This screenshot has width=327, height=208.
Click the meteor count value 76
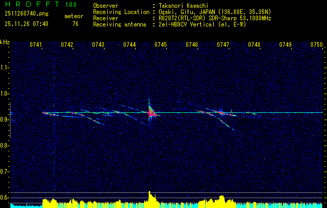pyautogui.click(x=75, y=24)
